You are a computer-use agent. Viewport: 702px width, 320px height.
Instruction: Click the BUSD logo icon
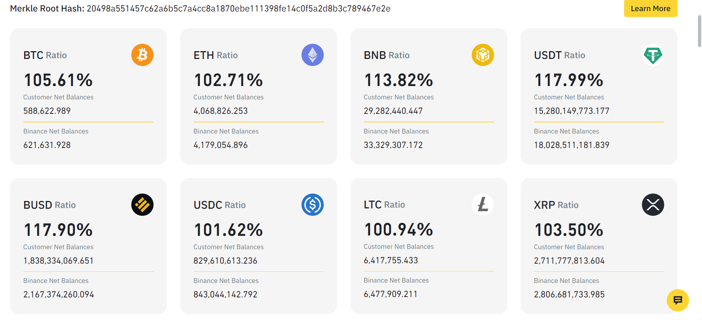142,204
